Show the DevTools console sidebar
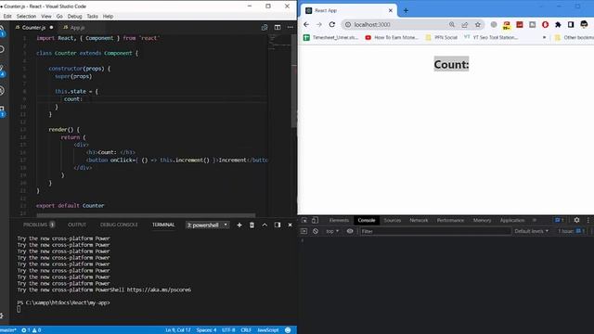 pyautogui.click(x=303, y=231)
